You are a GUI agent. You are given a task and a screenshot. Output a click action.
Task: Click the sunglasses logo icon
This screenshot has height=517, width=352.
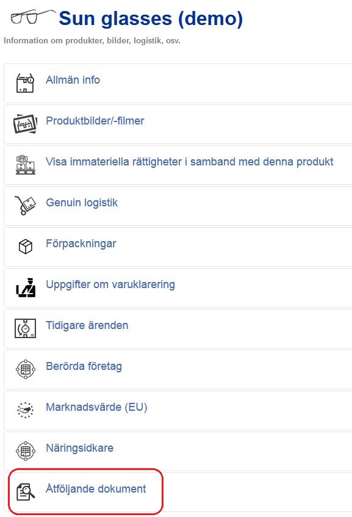[33, 17]
